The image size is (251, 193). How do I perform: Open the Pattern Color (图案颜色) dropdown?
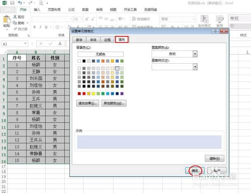coord(195,54)
